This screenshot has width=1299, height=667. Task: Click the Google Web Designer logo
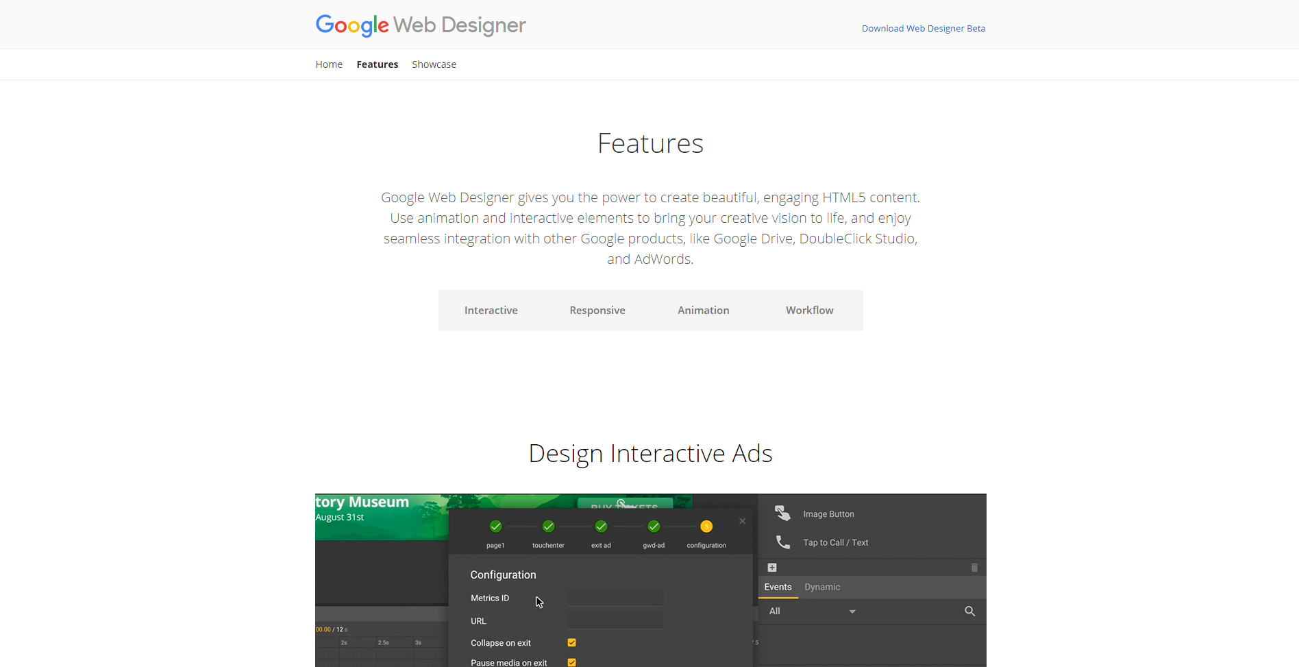(420, 25)
